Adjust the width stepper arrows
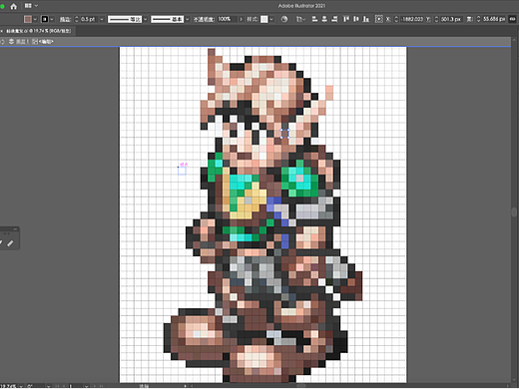The width and height of the screenshot is (519, 389). click(478, 19)
